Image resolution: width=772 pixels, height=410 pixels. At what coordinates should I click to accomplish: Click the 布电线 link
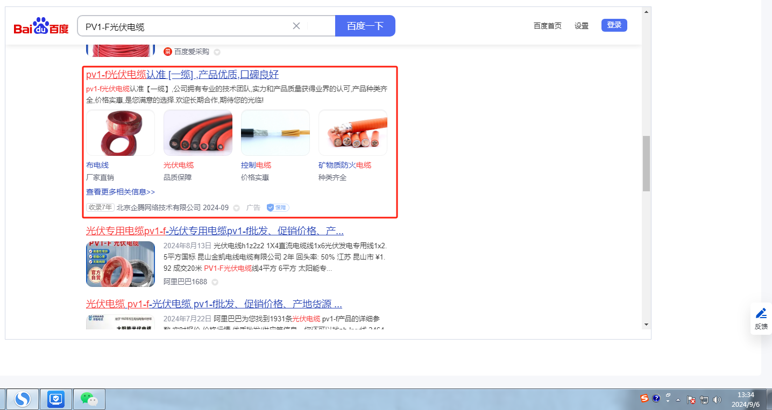pyautogui.click(x=97, y=165)
